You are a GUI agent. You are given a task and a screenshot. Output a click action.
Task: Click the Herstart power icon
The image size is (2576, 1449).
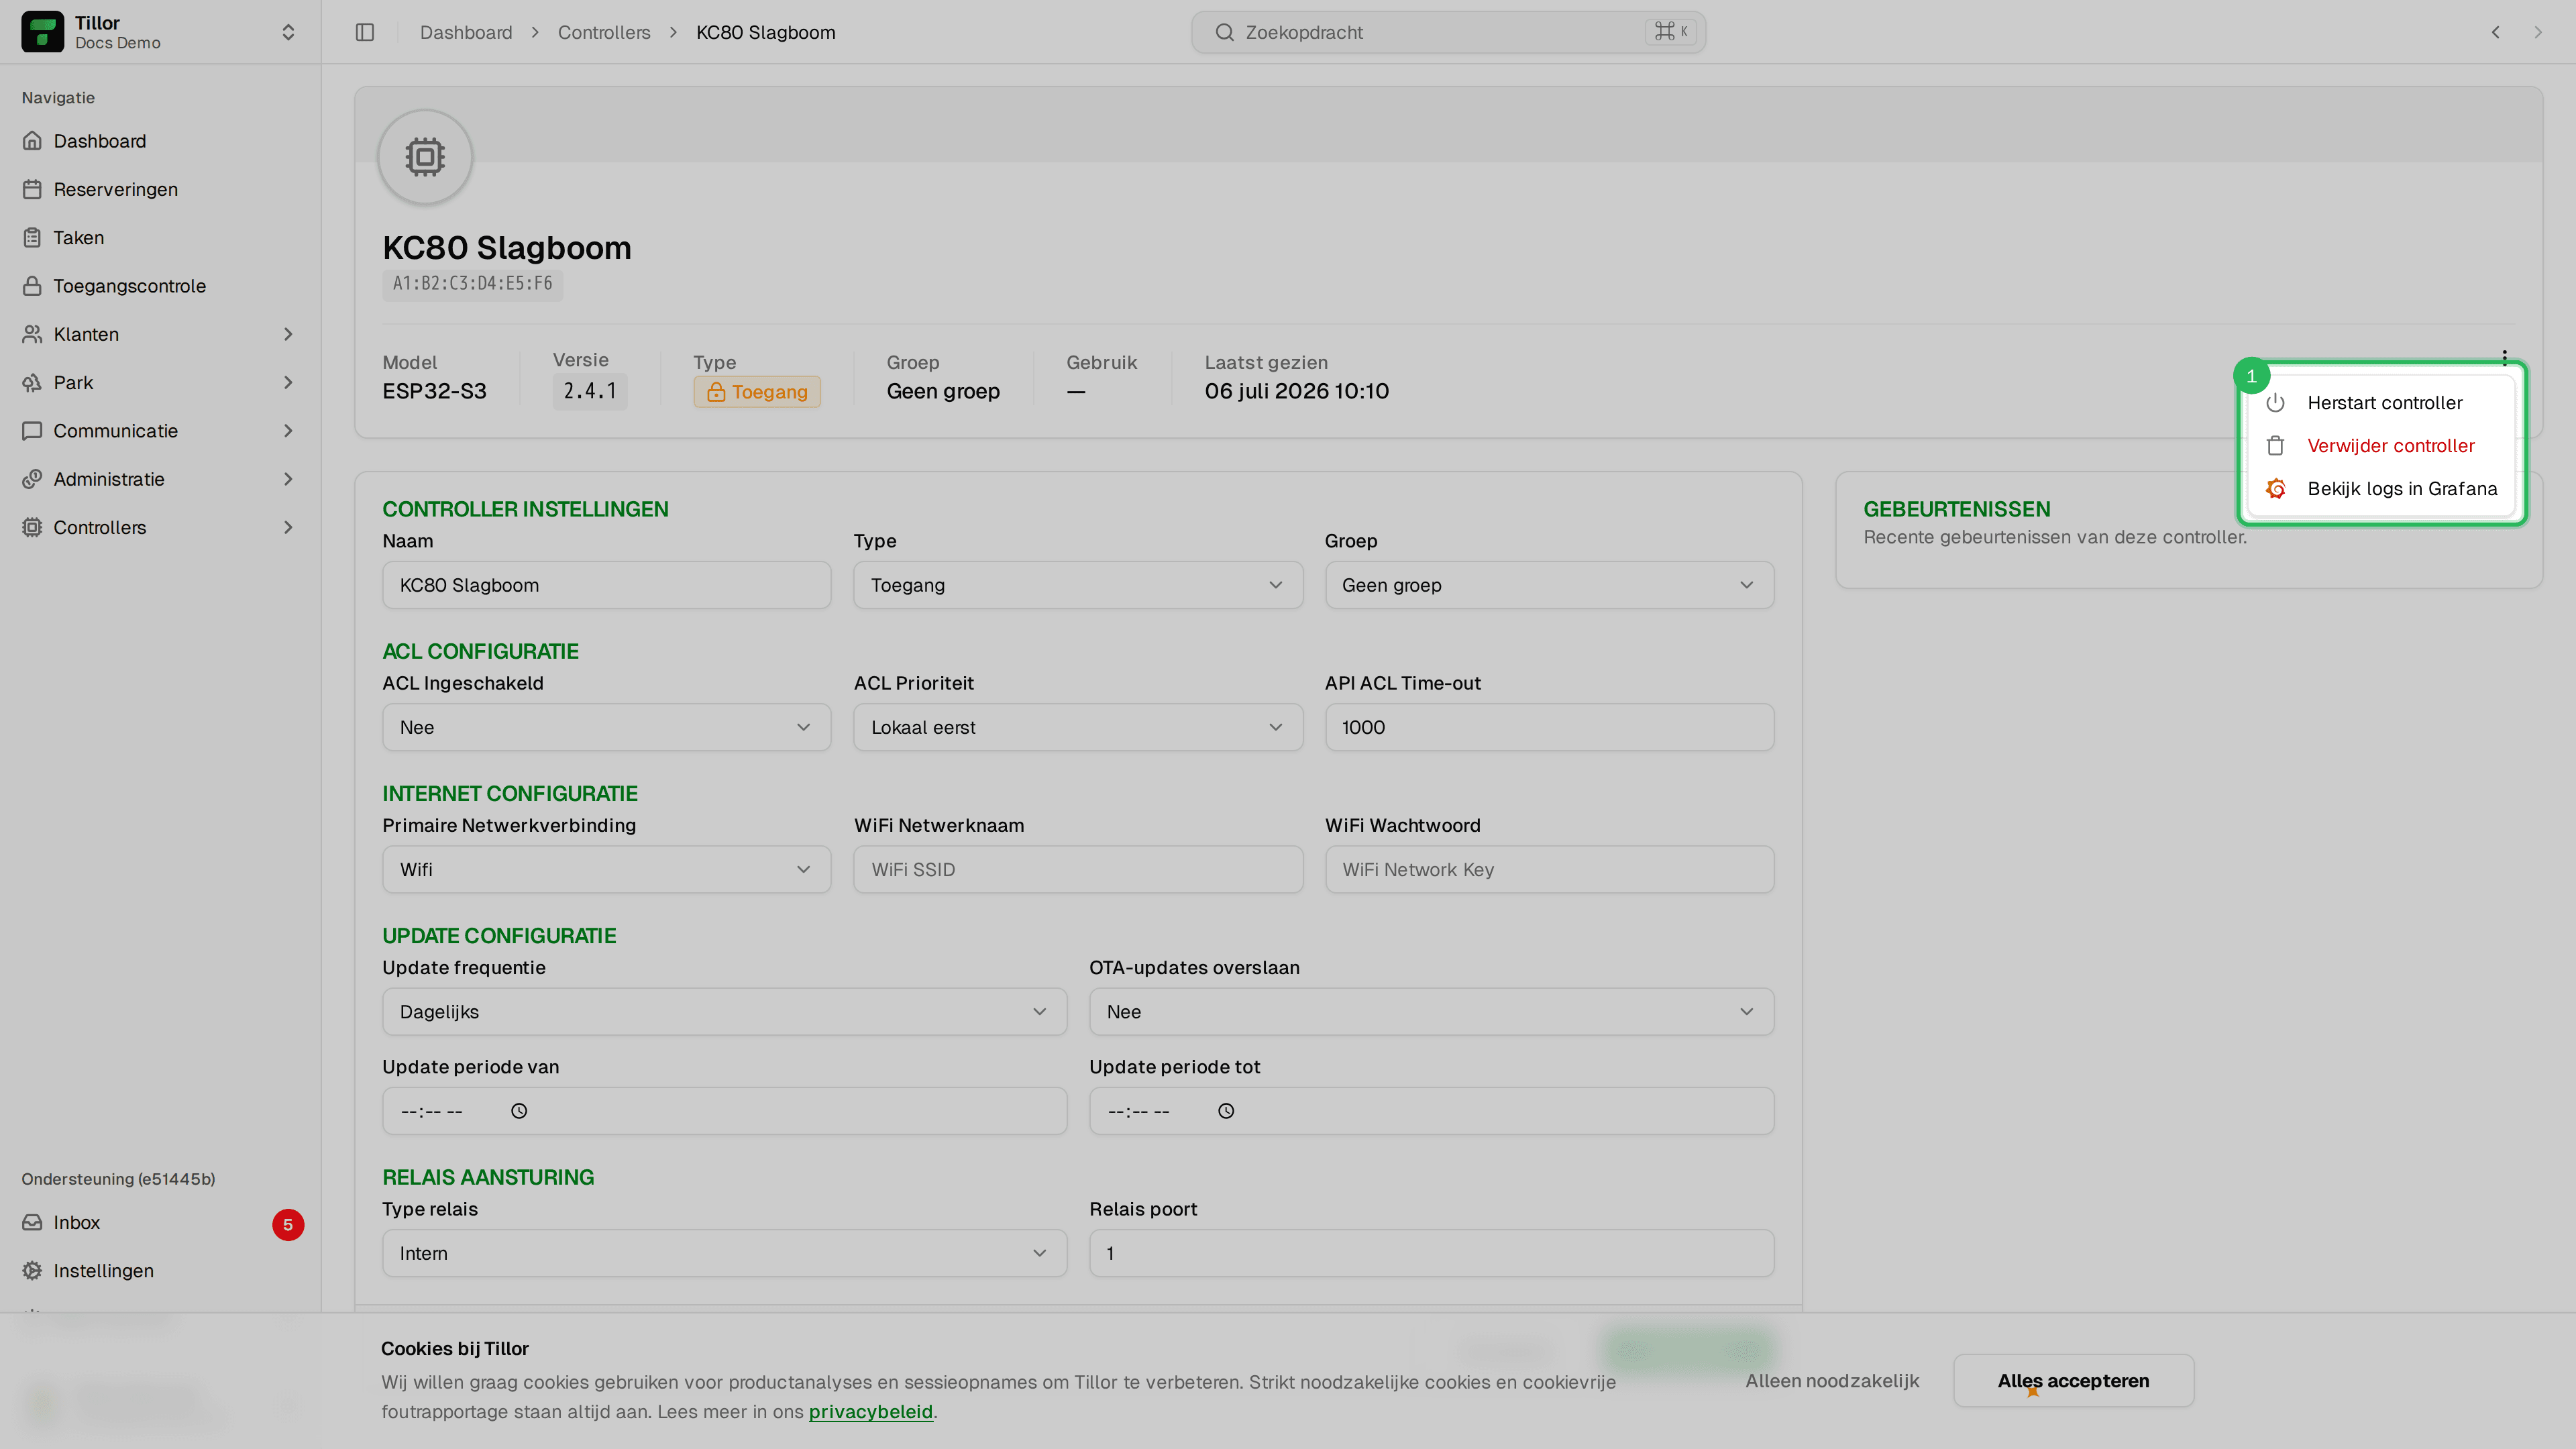pos(2276,403)
